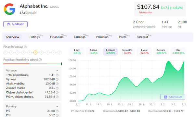Click the Predikce finančního zdraví bar
Screen dimensions: 195x117
[32, 64]
